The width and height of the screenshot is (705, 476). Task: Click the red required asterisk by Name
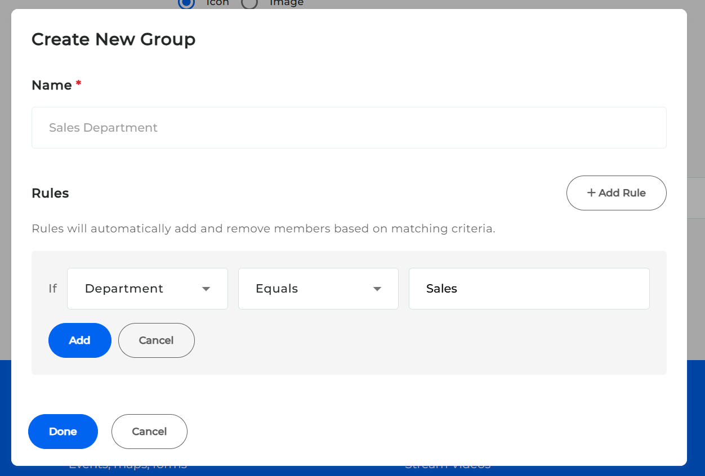tap(79, 84)
